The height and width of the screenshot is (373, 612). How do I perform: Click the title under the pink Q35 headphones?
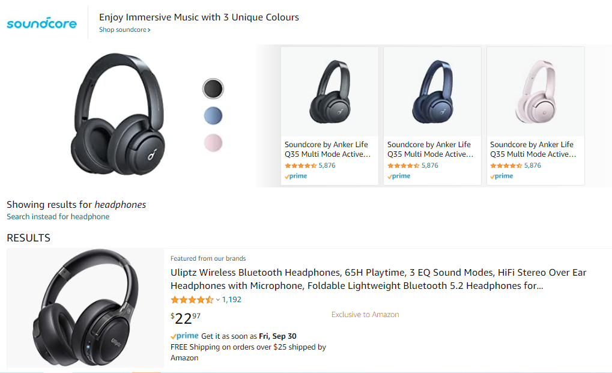click(533, 149)
